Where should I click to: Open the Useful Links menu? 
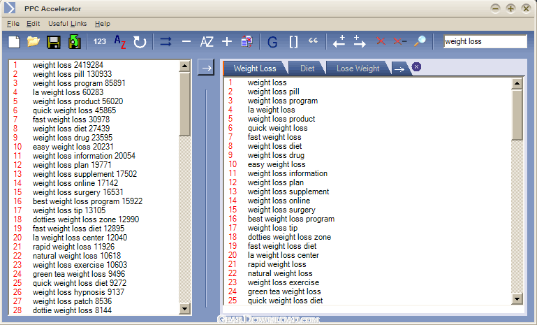(67, 24)
